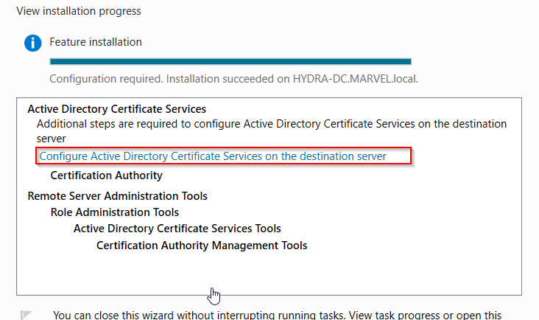Click the word server under Additional steps
539x320 pixels.
tap(52, 139)
